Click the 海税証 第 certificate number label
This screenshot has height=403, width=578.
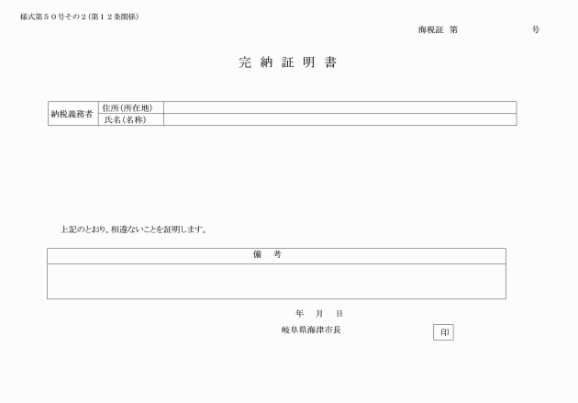click(438, 30)
